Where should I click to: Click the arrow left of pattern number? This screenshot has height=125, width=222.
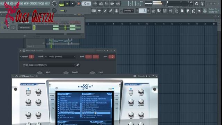tap(137, 11)
